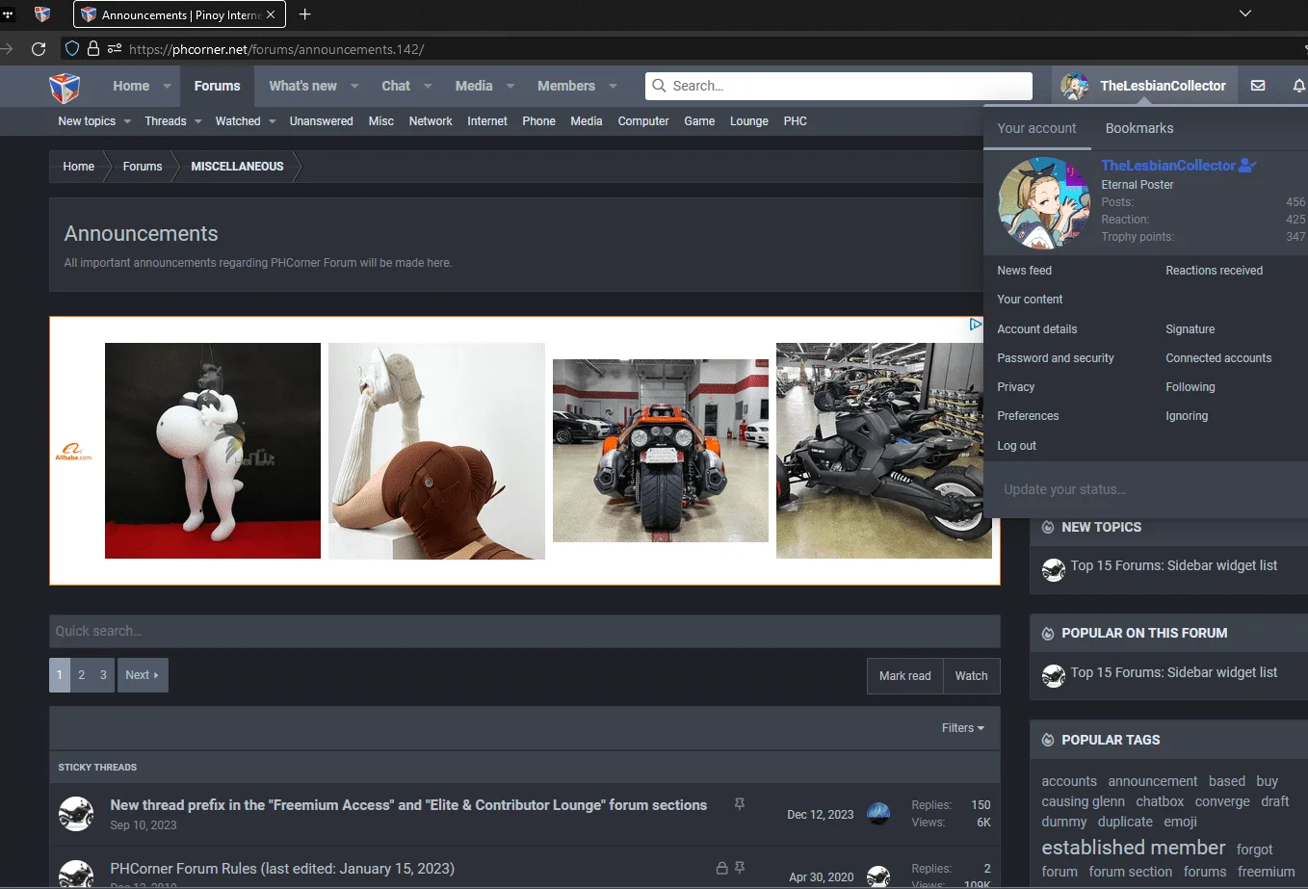This screenshot has height=889, width=1308.
Task: Open the inbox envelope icon
Action: [1258, 86]
